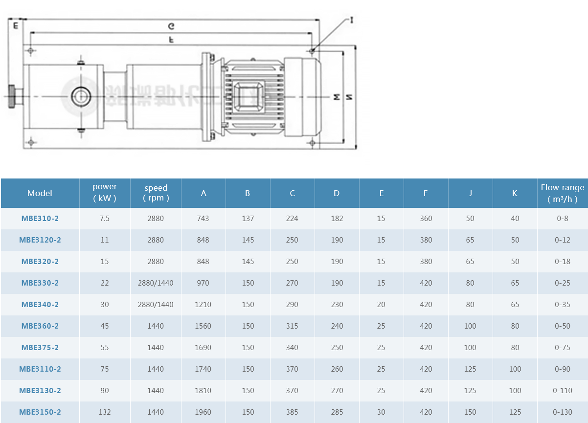
Task: Select the MBE320-2 model row label
Action: (40, 262)
